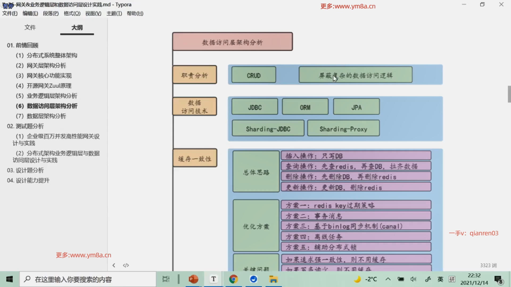Toggle the Pinyin IME indicator

click(x=452, y=279)
